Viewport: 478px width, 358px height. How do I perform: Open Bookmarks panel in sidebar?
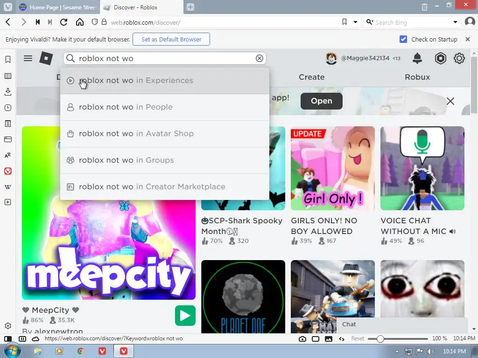click(8, 59)
